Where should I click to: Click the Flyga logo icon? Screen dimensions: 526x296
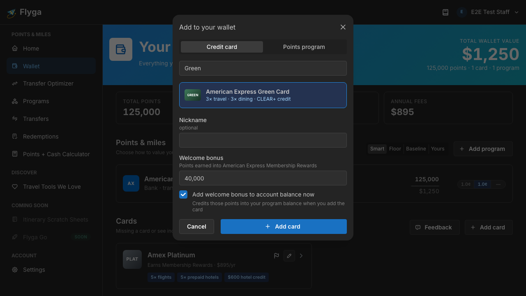(x=12, y=13)
